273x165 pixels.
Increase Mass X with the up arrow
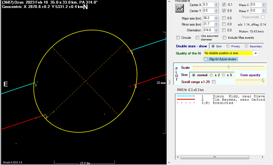264,4
